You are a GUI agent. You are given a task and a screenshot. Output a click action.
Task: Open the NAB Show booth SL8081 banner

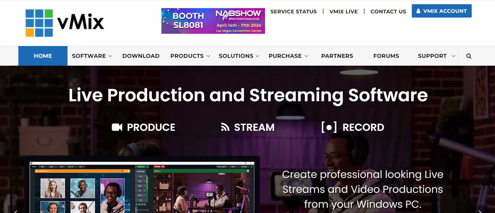pos(213,21)
